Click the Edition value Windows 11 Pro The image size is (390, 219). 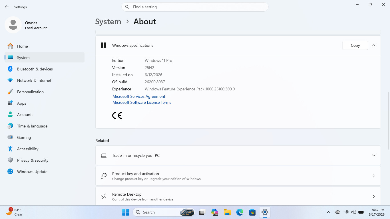tap(158, 60)
